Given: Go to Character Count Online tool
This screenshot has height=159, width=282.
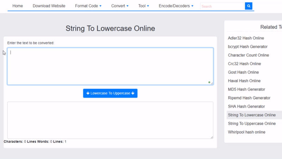Looking at the screenshot, I should 248,55.
